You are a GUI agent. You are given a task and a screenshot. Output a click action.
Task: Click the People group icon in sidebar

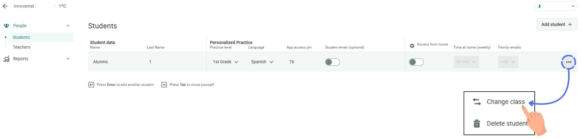pyautogui.click(x=6, y=26)
